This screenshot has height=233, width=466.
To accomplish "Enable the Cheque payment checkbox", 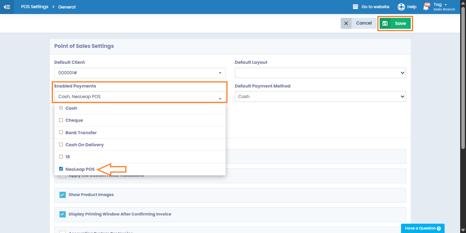I will pyautogui.click(x=61, y=120).
